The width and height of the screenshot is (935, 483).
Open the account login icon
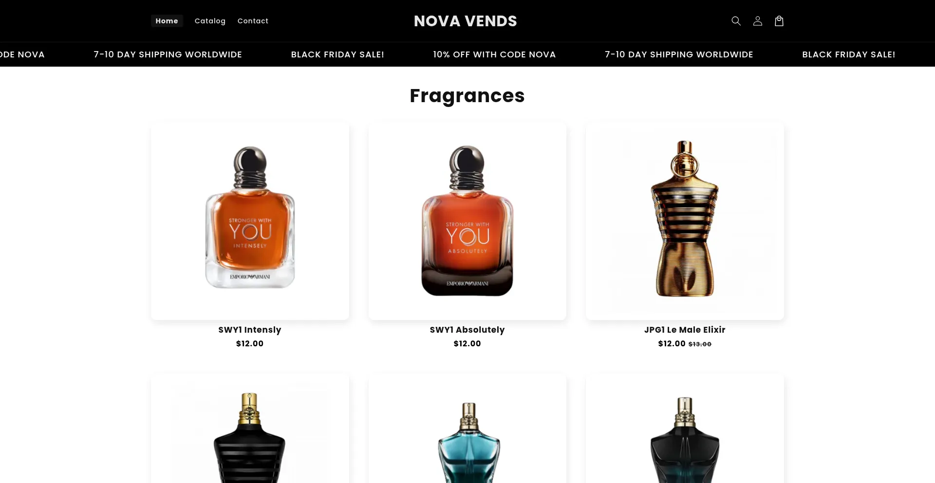757,21
